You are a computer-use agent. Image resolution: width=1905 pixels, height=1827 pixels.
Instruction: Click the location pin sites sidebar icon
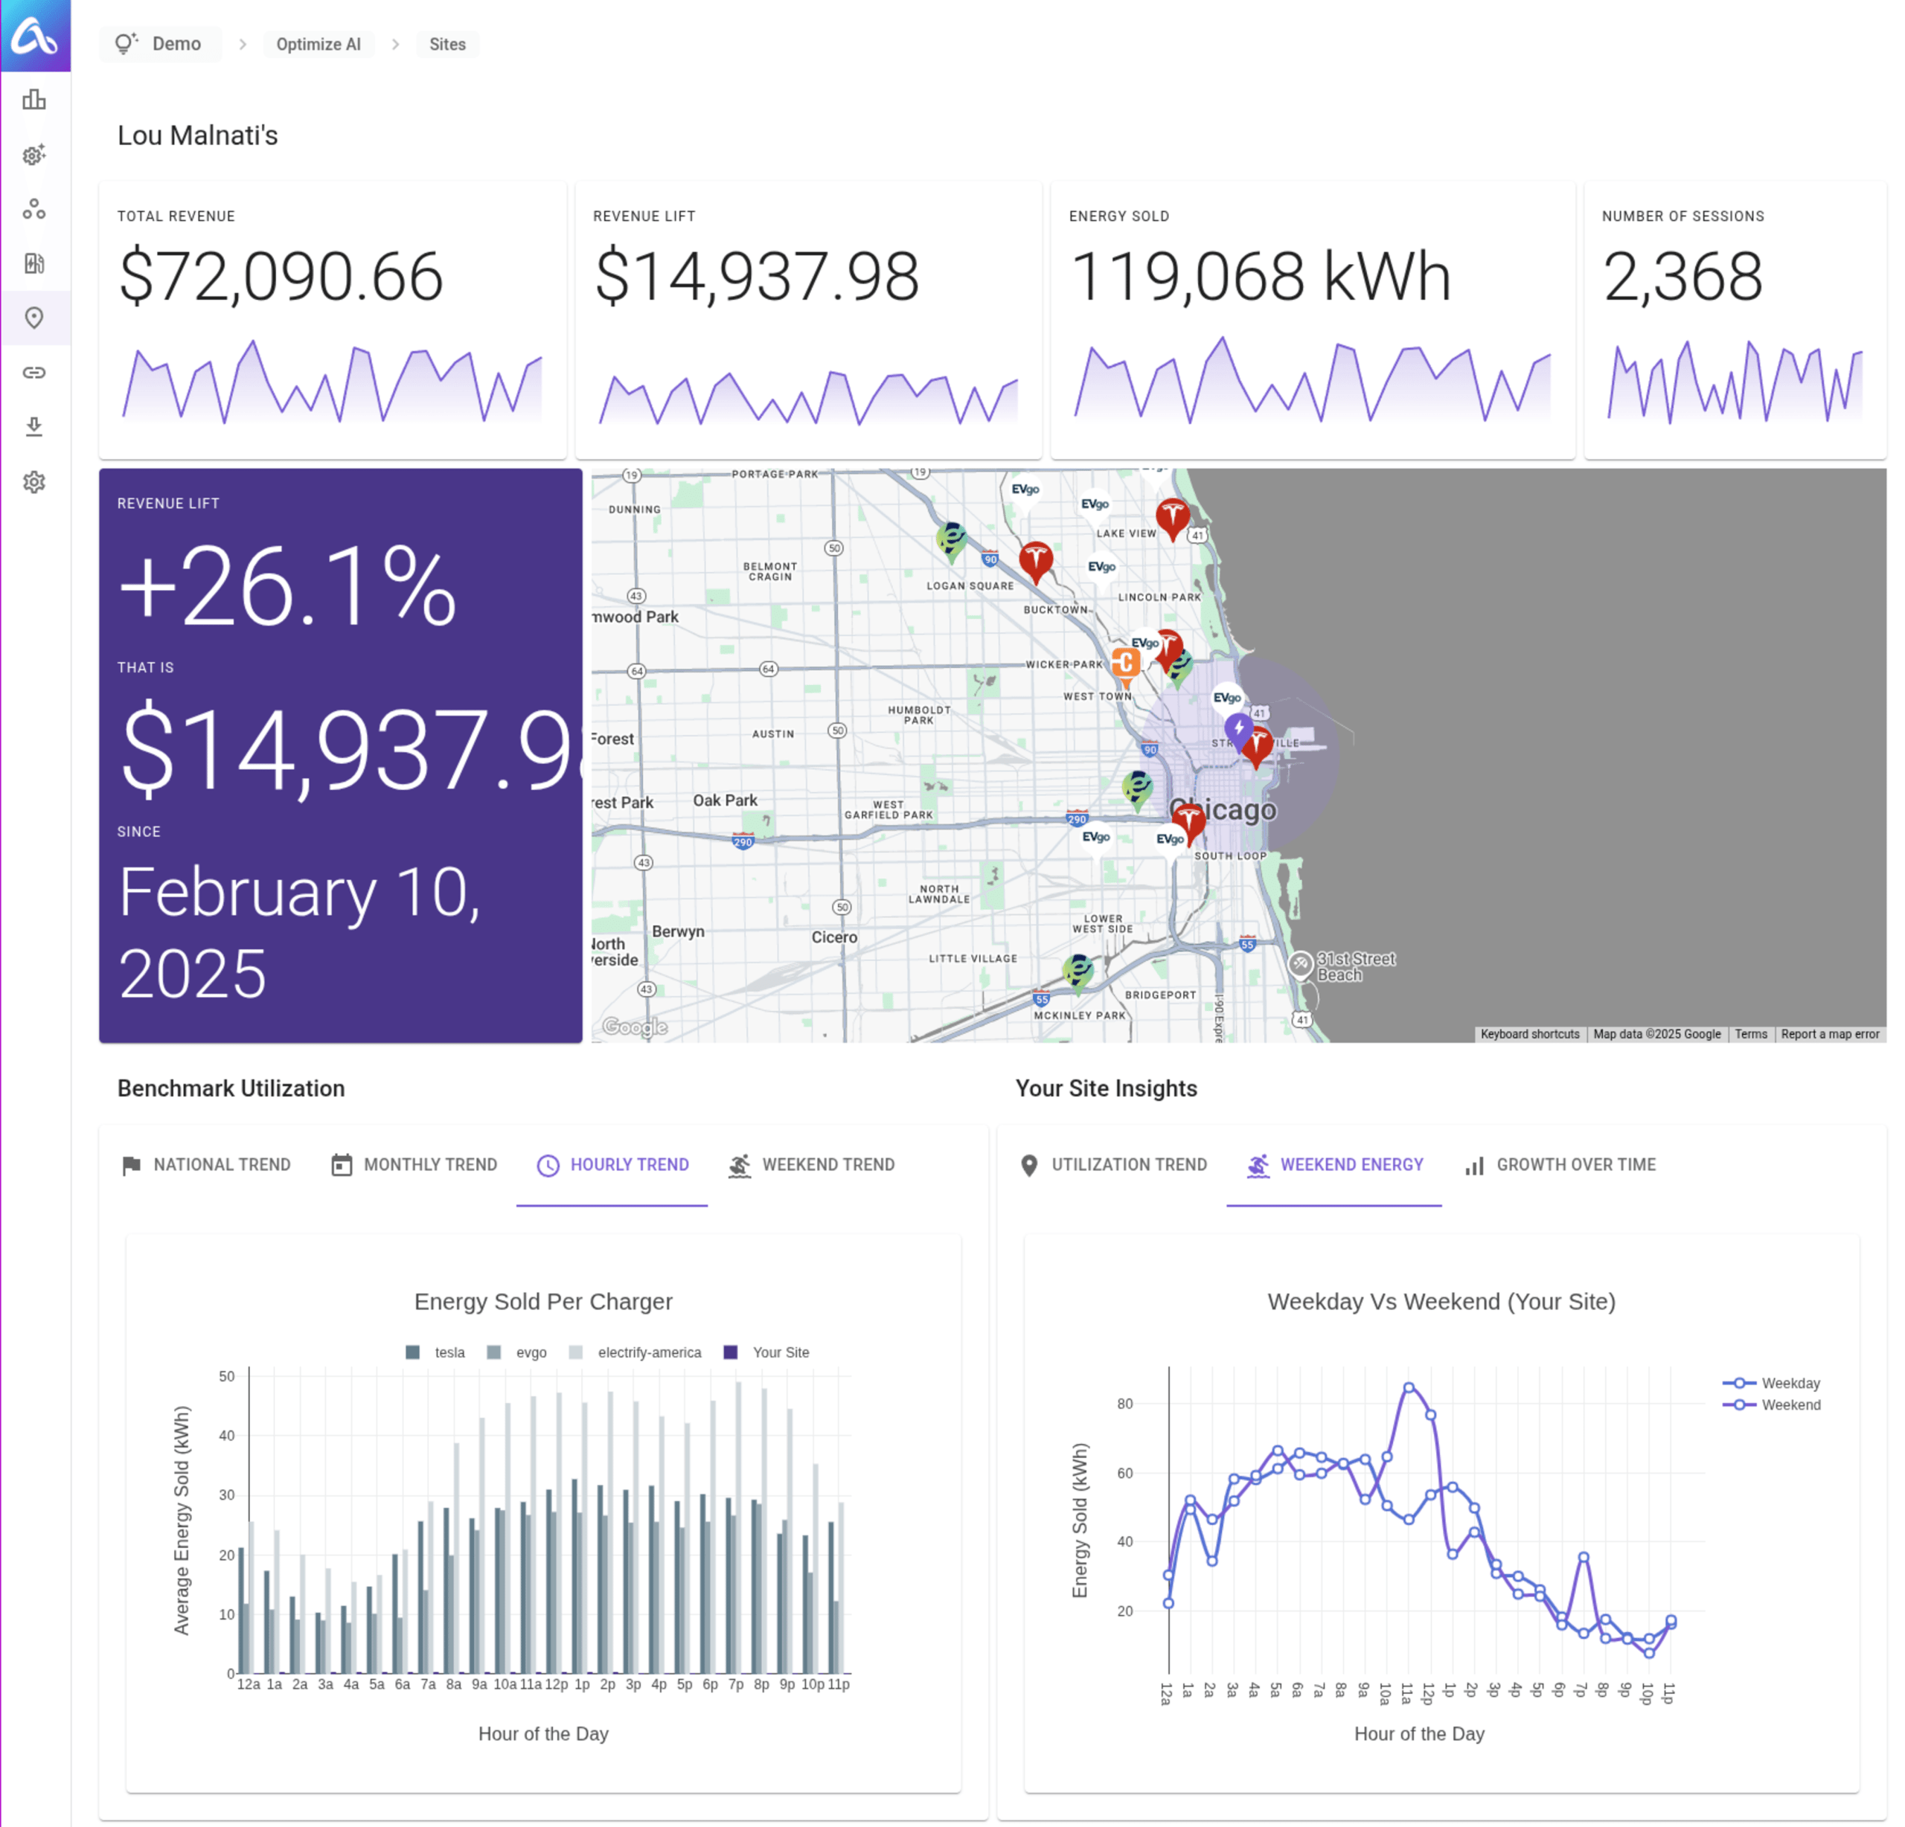point(34,318)
